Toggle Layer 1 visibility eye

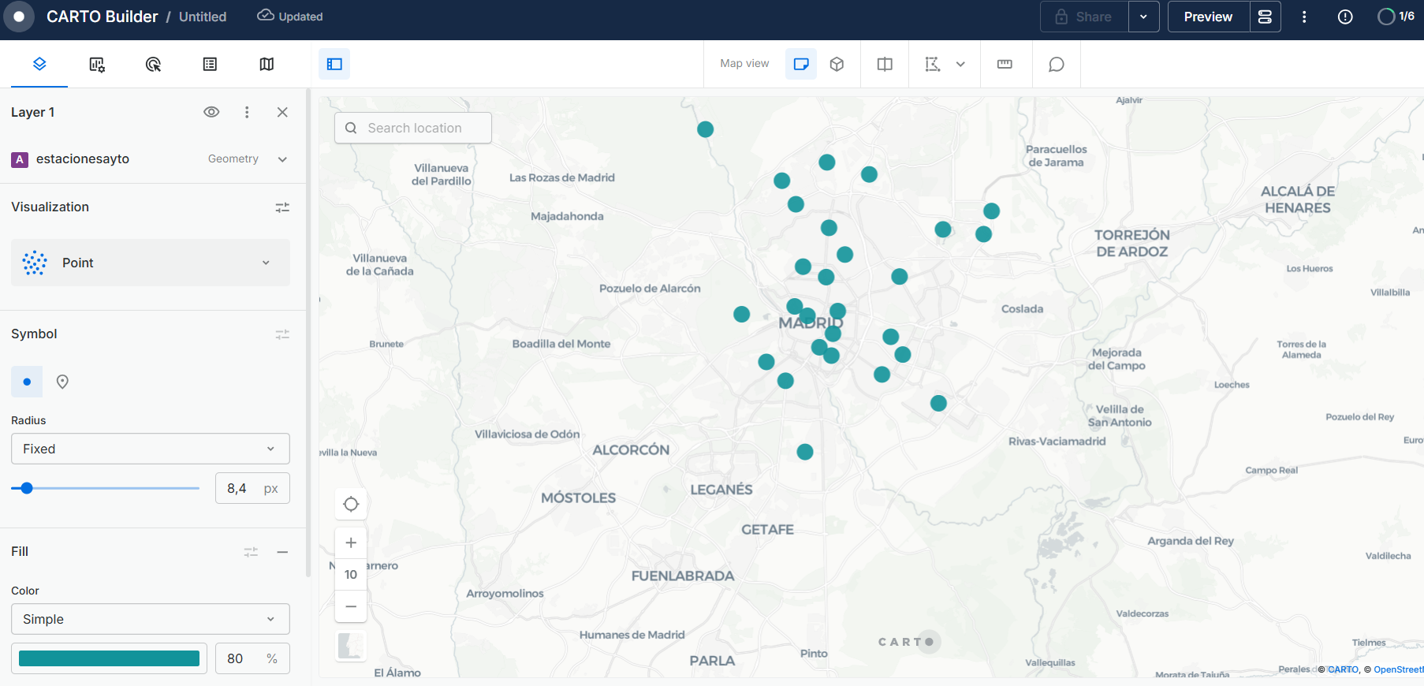211,112
